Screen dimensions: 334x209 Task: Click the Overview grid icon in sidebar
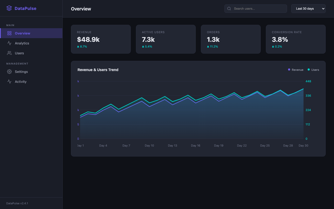click(9, 33)
